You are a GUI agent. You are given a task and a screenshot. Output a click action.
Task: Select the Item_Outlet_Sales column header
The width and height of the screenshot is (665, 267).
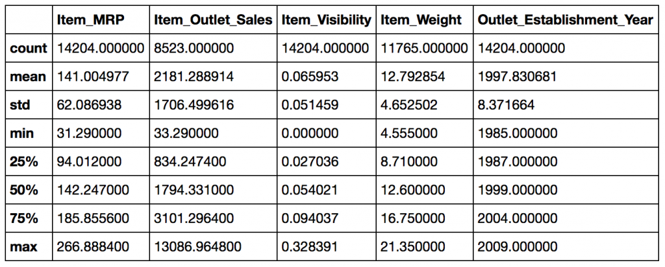pyautogui.click(x=213, y=20)
